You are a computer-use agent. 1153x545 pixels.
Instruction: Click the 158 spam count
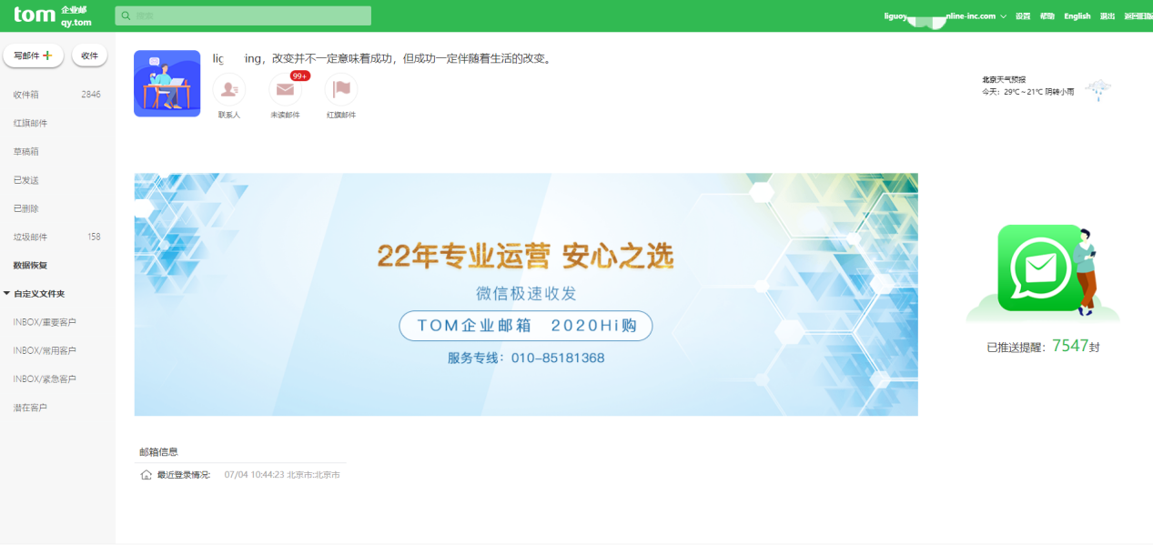pos(94,237)
